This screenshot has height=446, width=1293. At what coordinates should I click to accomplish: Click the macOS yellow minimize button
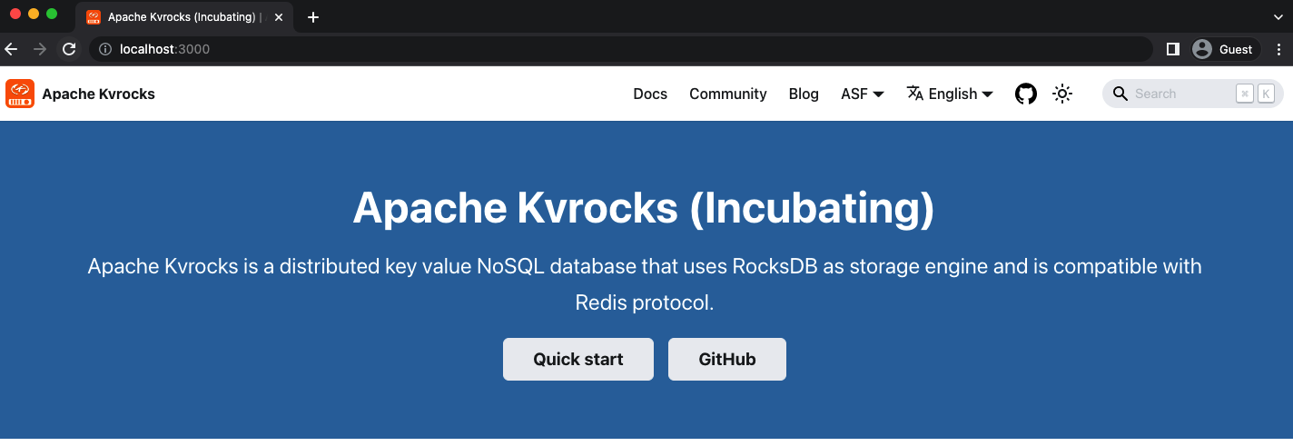pos(34,14)
